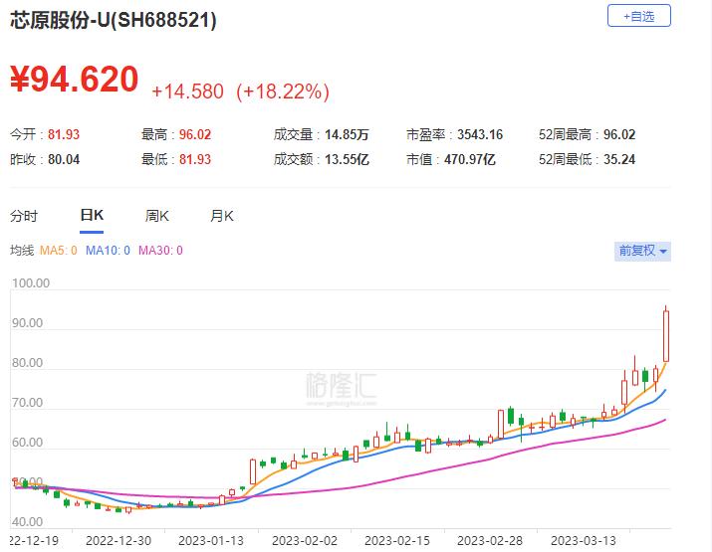The height and width of the screenshot is (552, 712).
Task: Click the 成交额 value 13.55亿
Action: coord(347,160)
